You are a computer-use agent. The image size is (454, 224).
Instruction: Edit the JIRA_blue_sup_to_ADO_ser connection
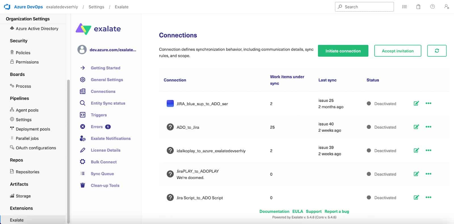416,103
